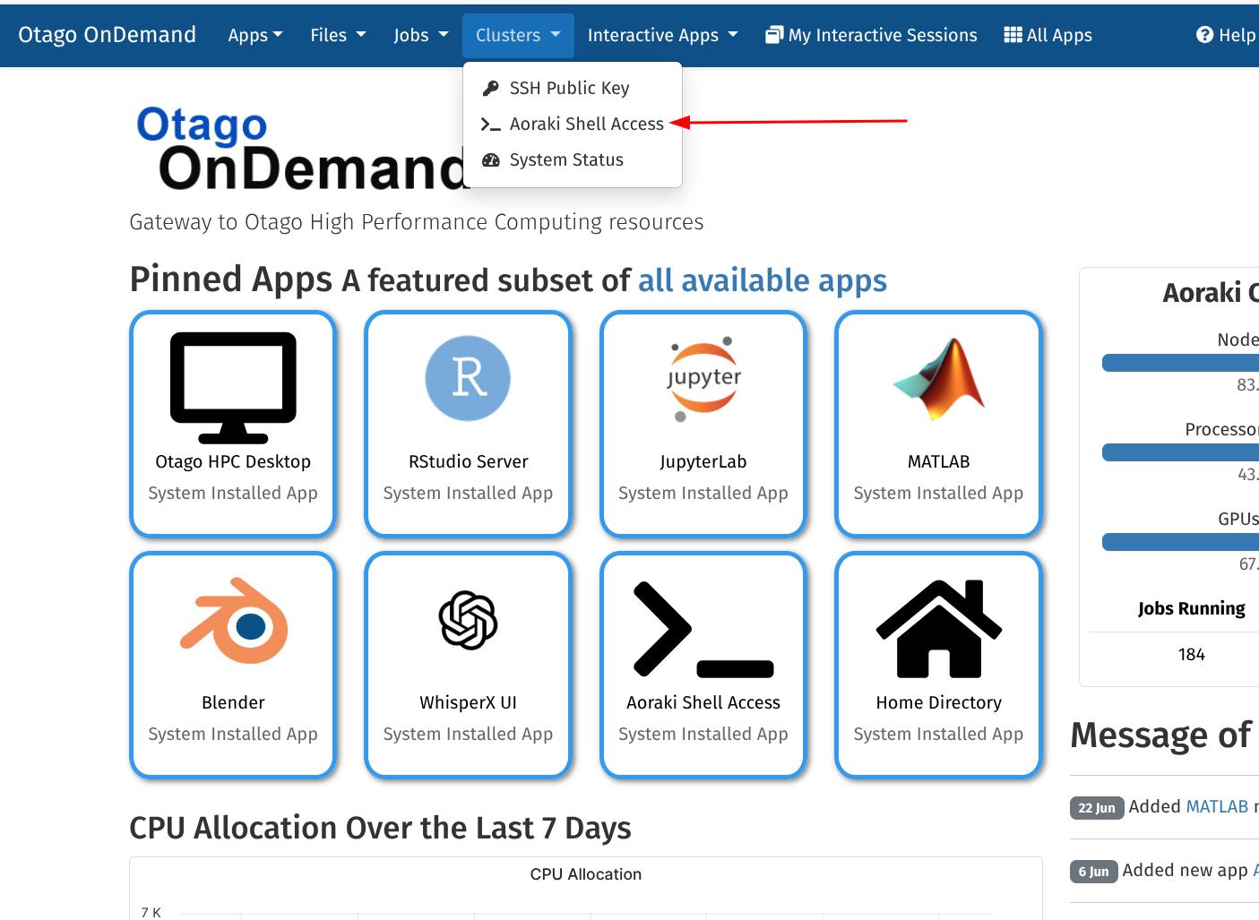
Task: Click the '7 K' chart axis label
Action: 151,912
